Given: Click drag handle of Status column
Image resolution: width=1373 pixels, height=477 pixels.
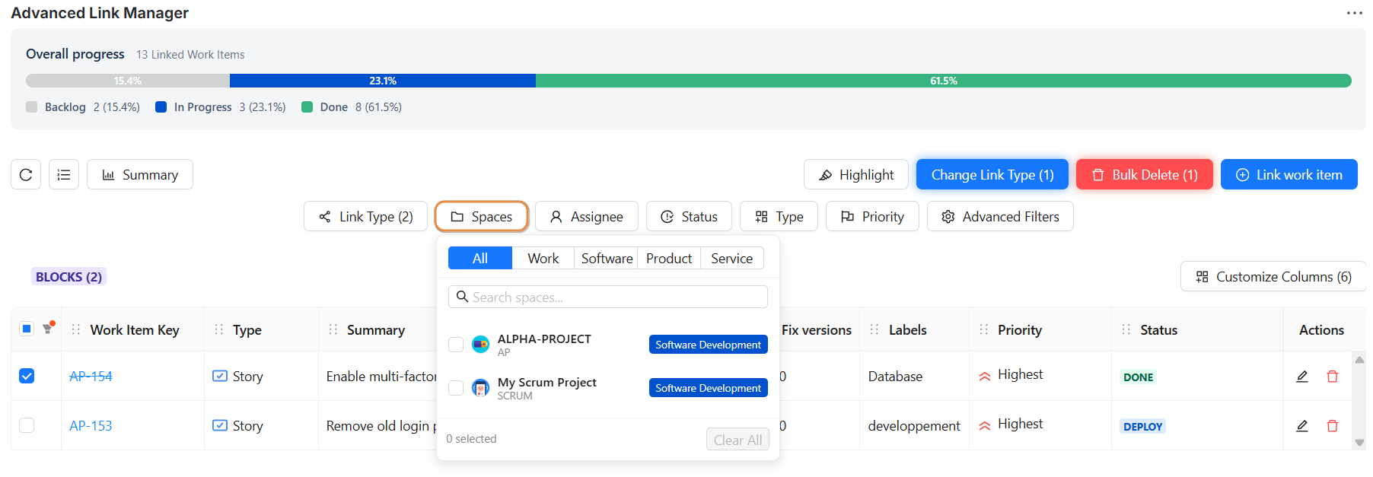Looking at the screenshot, I should 1126,329.
